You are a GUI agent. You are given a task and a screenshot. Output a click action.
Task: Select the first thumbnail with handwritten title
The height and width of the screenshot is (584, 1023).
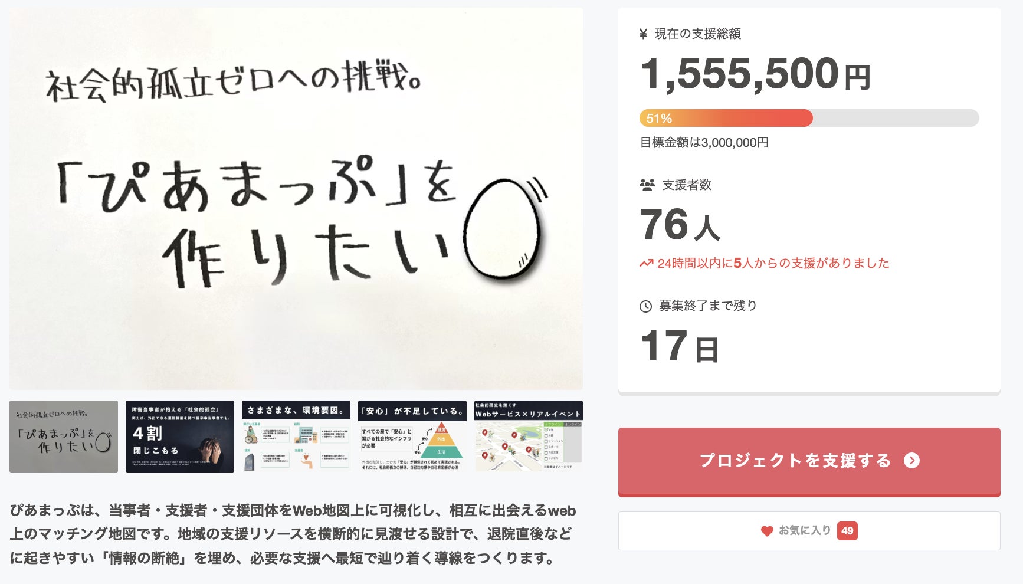64,437
